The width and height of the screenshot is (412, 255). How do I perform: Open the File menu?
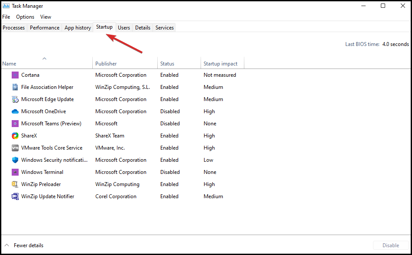pos(6,17)
